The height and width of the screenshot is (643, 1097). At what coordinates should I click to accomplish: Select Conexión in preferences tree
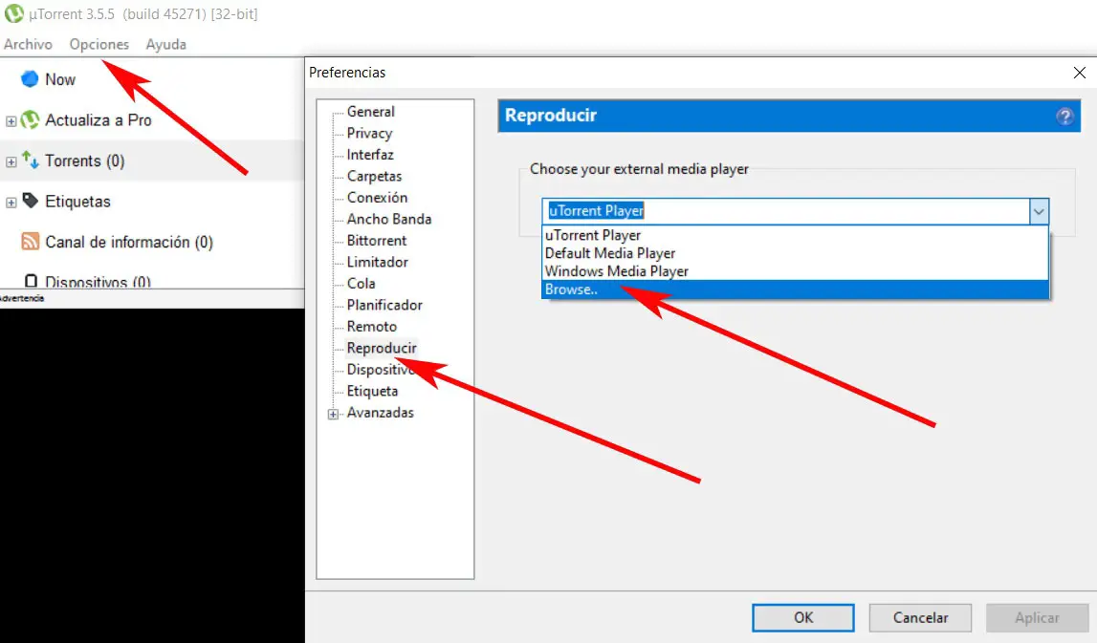coord(377,197)
